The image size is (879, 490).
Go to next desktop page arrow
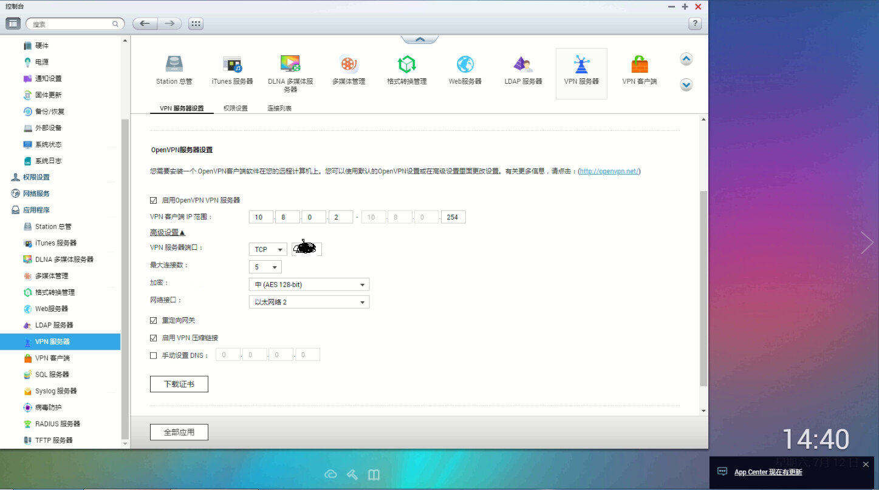(867, 243)
